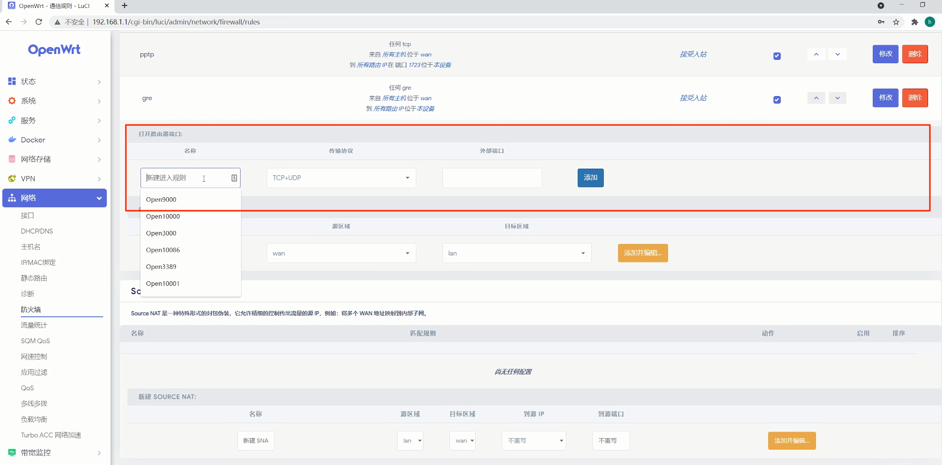This screenshot has height=465, width=942.
Task: Click the OpenWrt logo
Action: tap(54, 50)
